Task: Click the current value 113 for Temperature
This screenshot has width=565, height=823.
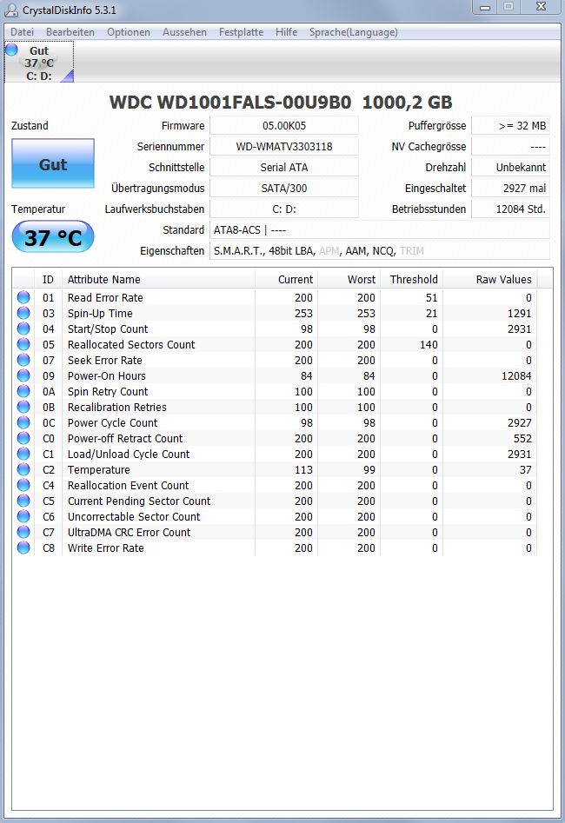Action: coord(303,470)
